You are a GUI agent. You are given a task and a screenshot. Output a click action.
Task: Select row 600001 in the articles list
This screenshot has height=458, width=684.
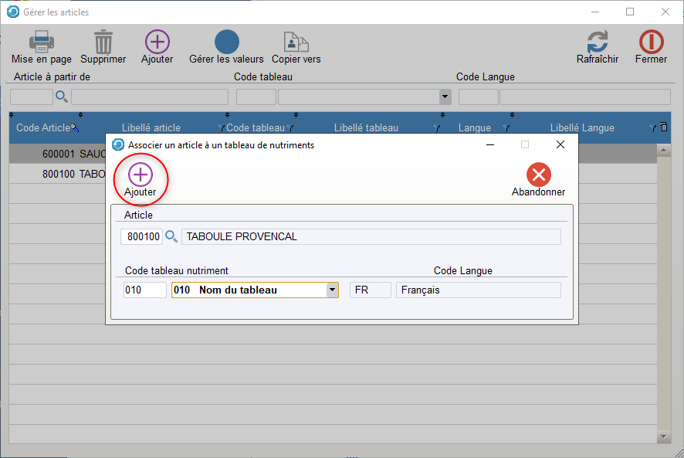point(58,154)
